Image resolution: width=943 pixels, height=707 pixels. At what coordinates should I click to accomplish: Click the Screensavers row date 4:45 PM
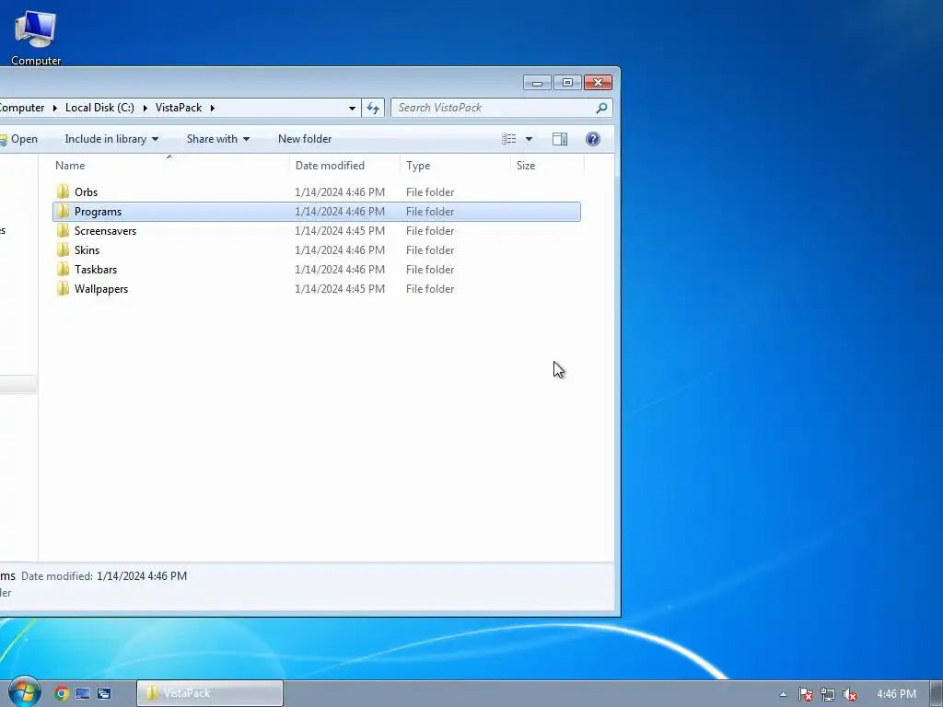340,231
